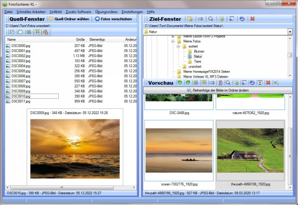Open the Datei menu
298x205 pixels.
pos(8,12)
